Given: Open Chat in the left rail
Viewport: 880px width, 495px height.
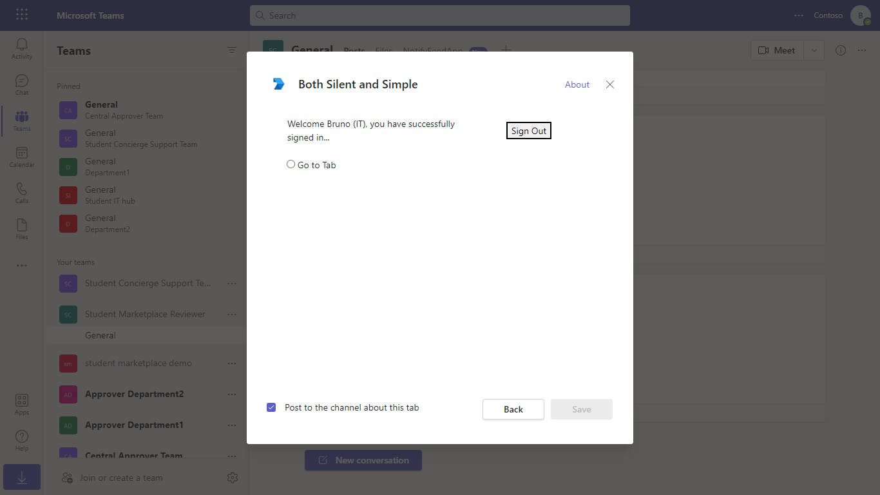Looking at the screenshot, I should tap(21, 84).
